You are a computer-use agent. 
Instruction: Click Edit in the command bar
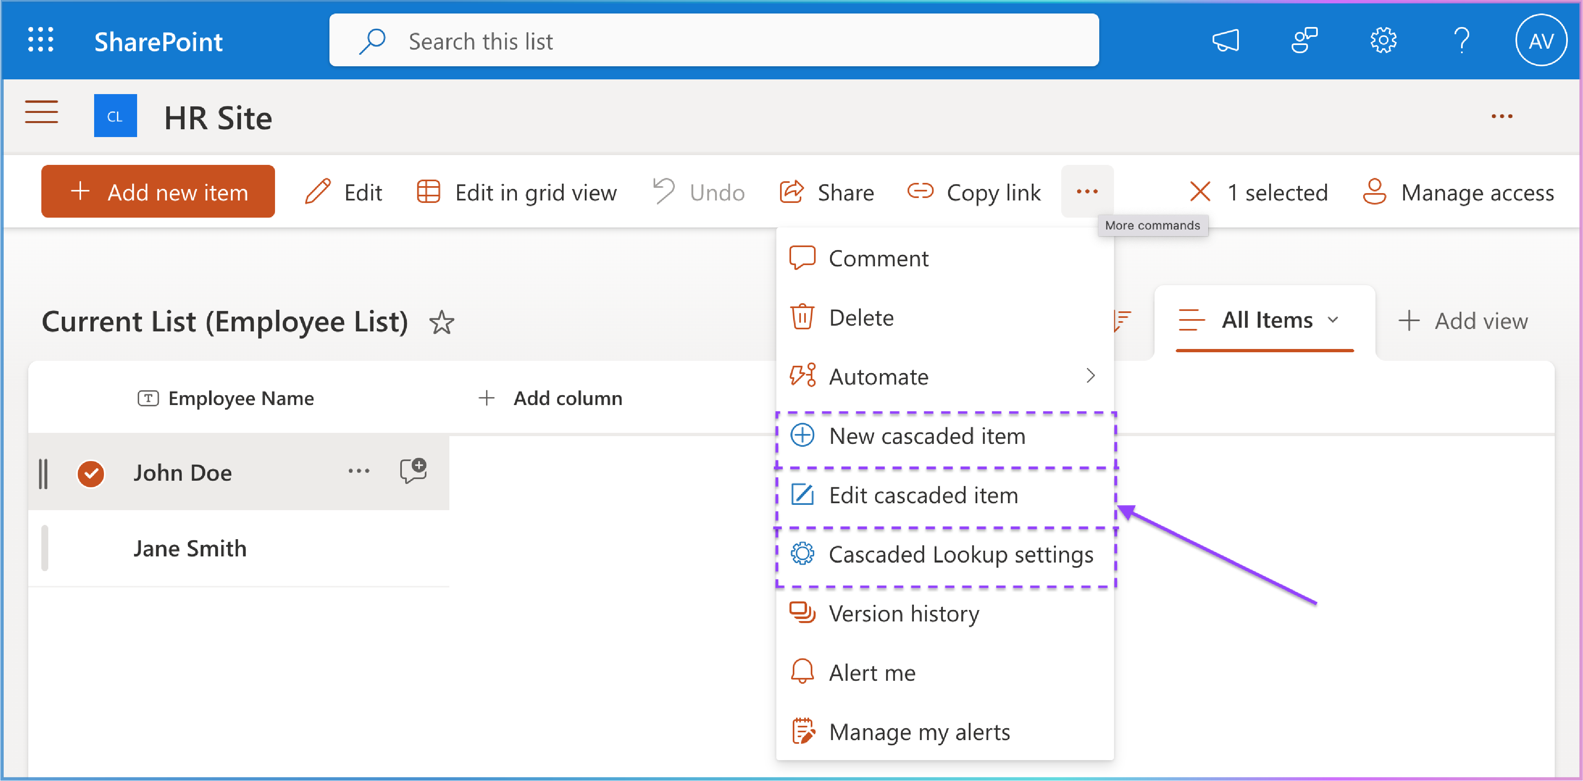(343, 192)
